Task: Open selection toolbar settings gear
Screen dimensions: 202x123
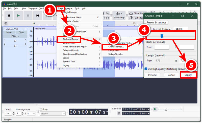Action: pos(119,113)
